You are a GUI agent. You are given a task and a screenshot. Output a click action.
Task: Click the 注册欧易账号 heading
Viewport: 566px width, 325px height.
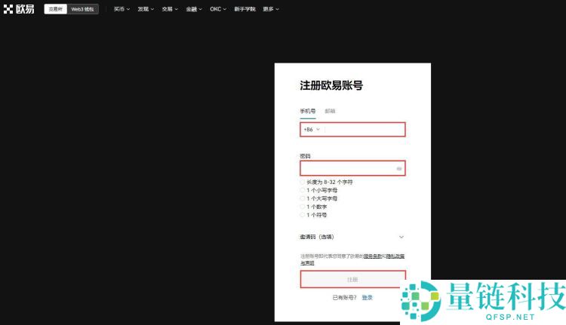tap(331, 85)
